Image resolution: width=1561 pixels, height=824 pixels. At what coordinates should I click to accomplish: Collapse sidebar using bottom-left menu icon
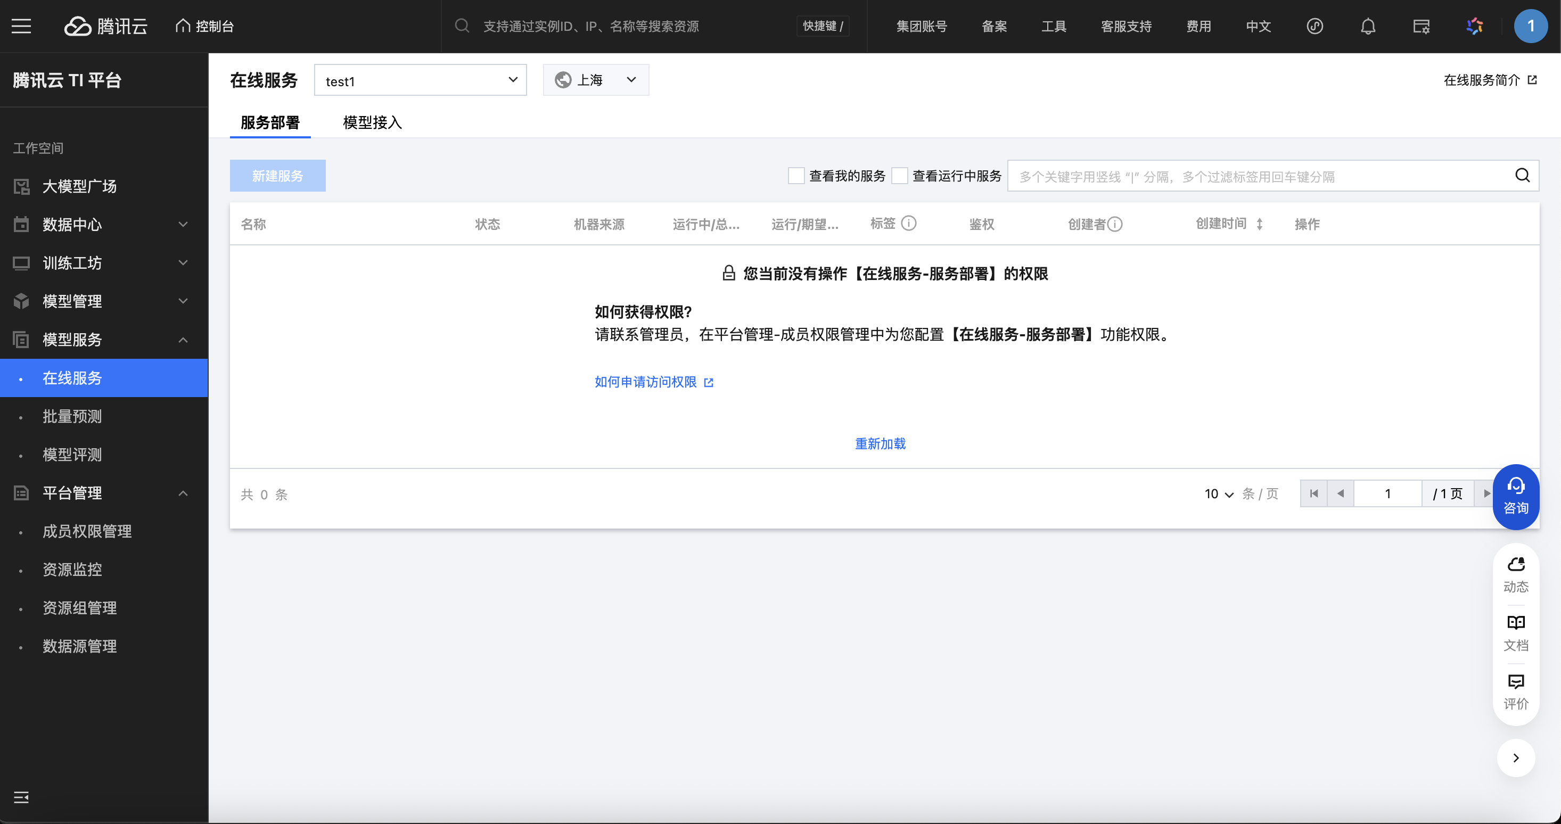(x=21, y=797)
